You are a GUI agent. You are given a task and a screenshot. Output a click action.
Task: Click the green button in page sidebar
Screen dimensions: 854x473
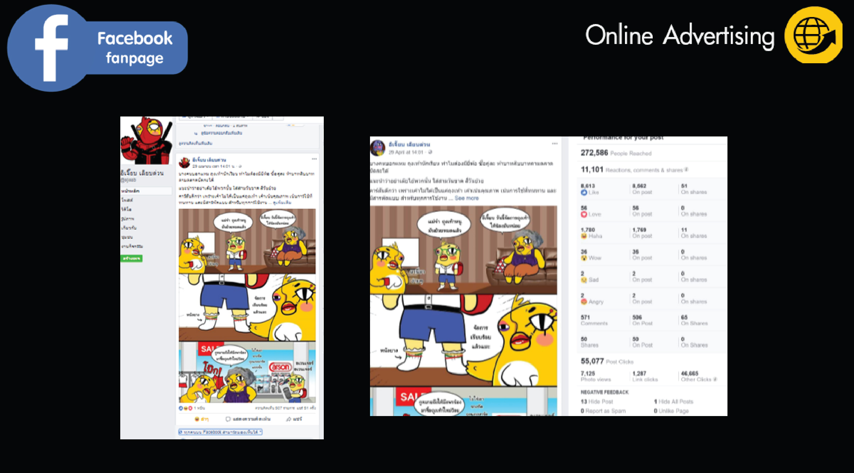[x=131, y=258]
